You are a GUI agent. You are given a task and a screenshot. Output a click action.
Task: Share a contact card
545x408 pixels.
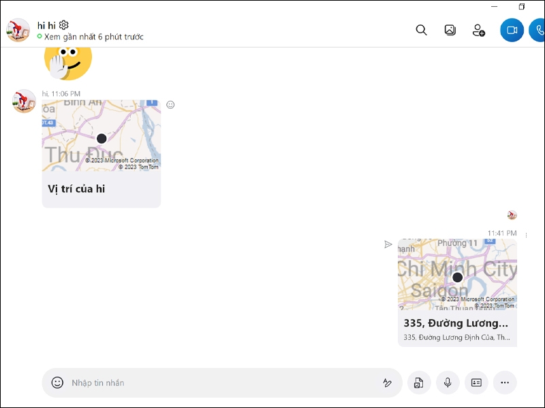[x=476, y=383]
